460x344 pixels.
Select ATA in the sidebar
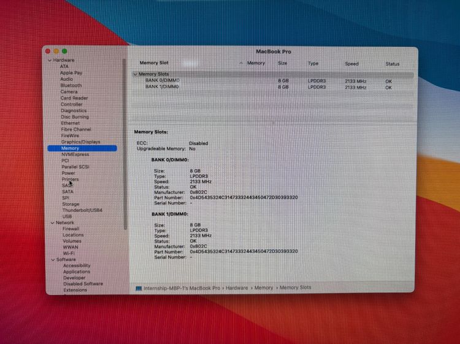click(64, 67)
